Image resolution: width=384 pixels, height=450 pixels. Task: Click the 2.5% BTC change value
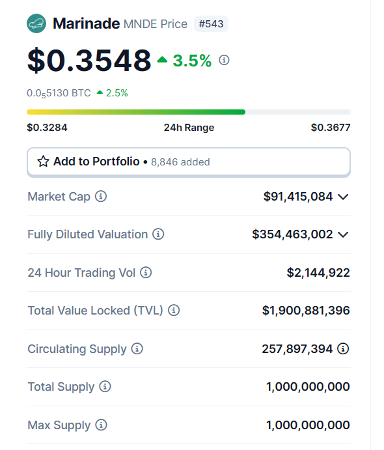117,93
